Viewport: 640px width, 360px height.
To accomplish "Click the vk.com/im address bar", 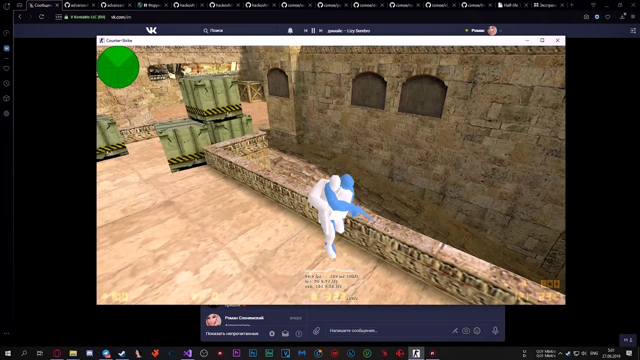I will [121, 17].
